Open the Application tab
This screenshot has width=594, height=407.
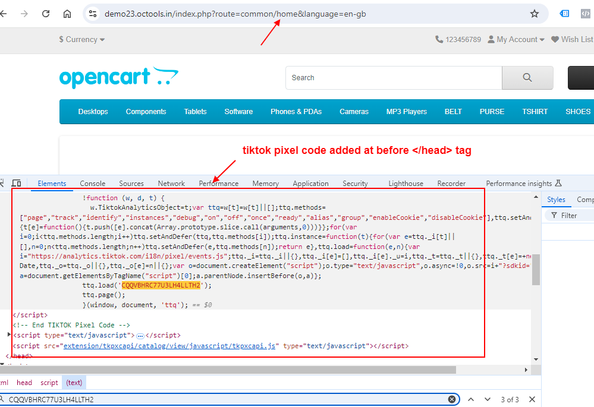click(310, 183)
